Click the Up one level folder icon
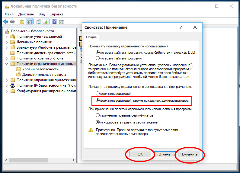Image resolution: width=240 pixels, height=173 pixels. pos(22,22)
